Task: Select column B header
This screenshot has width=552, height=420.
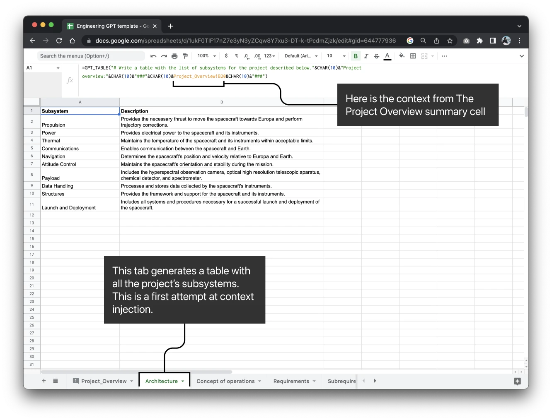Action: click(x=222, y=102)
